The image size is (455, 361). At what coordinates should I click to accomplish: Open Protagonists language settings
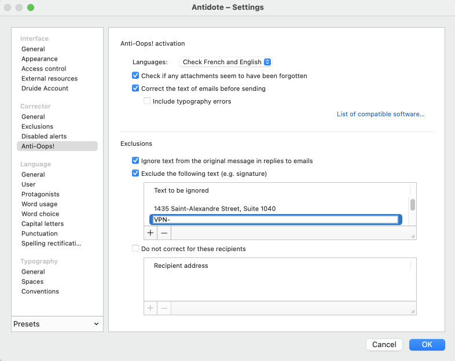pyautogui.click(x=40, y=194)
